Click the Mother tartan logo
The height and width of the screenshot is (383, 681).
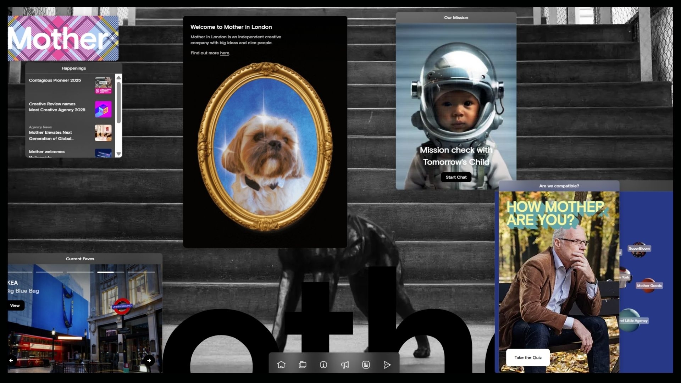[x=63, y=38]
